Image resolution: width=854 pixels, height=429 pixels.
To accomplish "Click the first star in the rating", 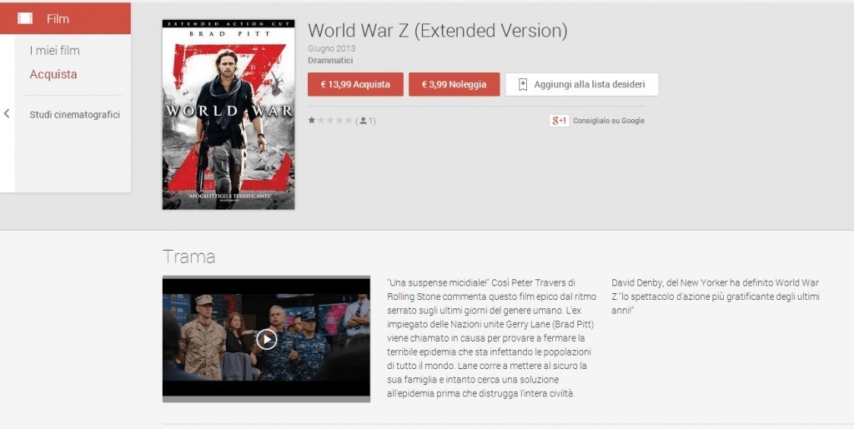I will point(312,121).
